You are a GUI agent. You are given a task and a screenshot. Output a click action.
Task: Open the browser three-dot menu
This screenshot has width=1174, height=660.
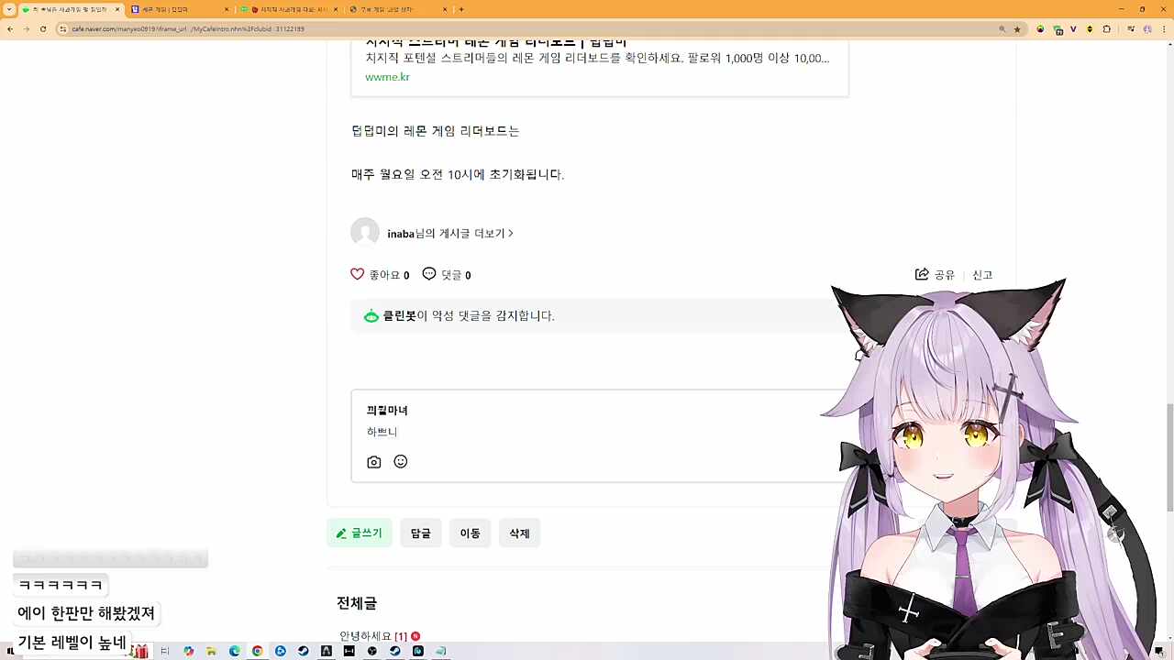1163,29
